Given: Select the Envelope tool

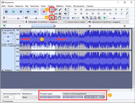Looking at the screenshot, I should (x=56, y=10).
